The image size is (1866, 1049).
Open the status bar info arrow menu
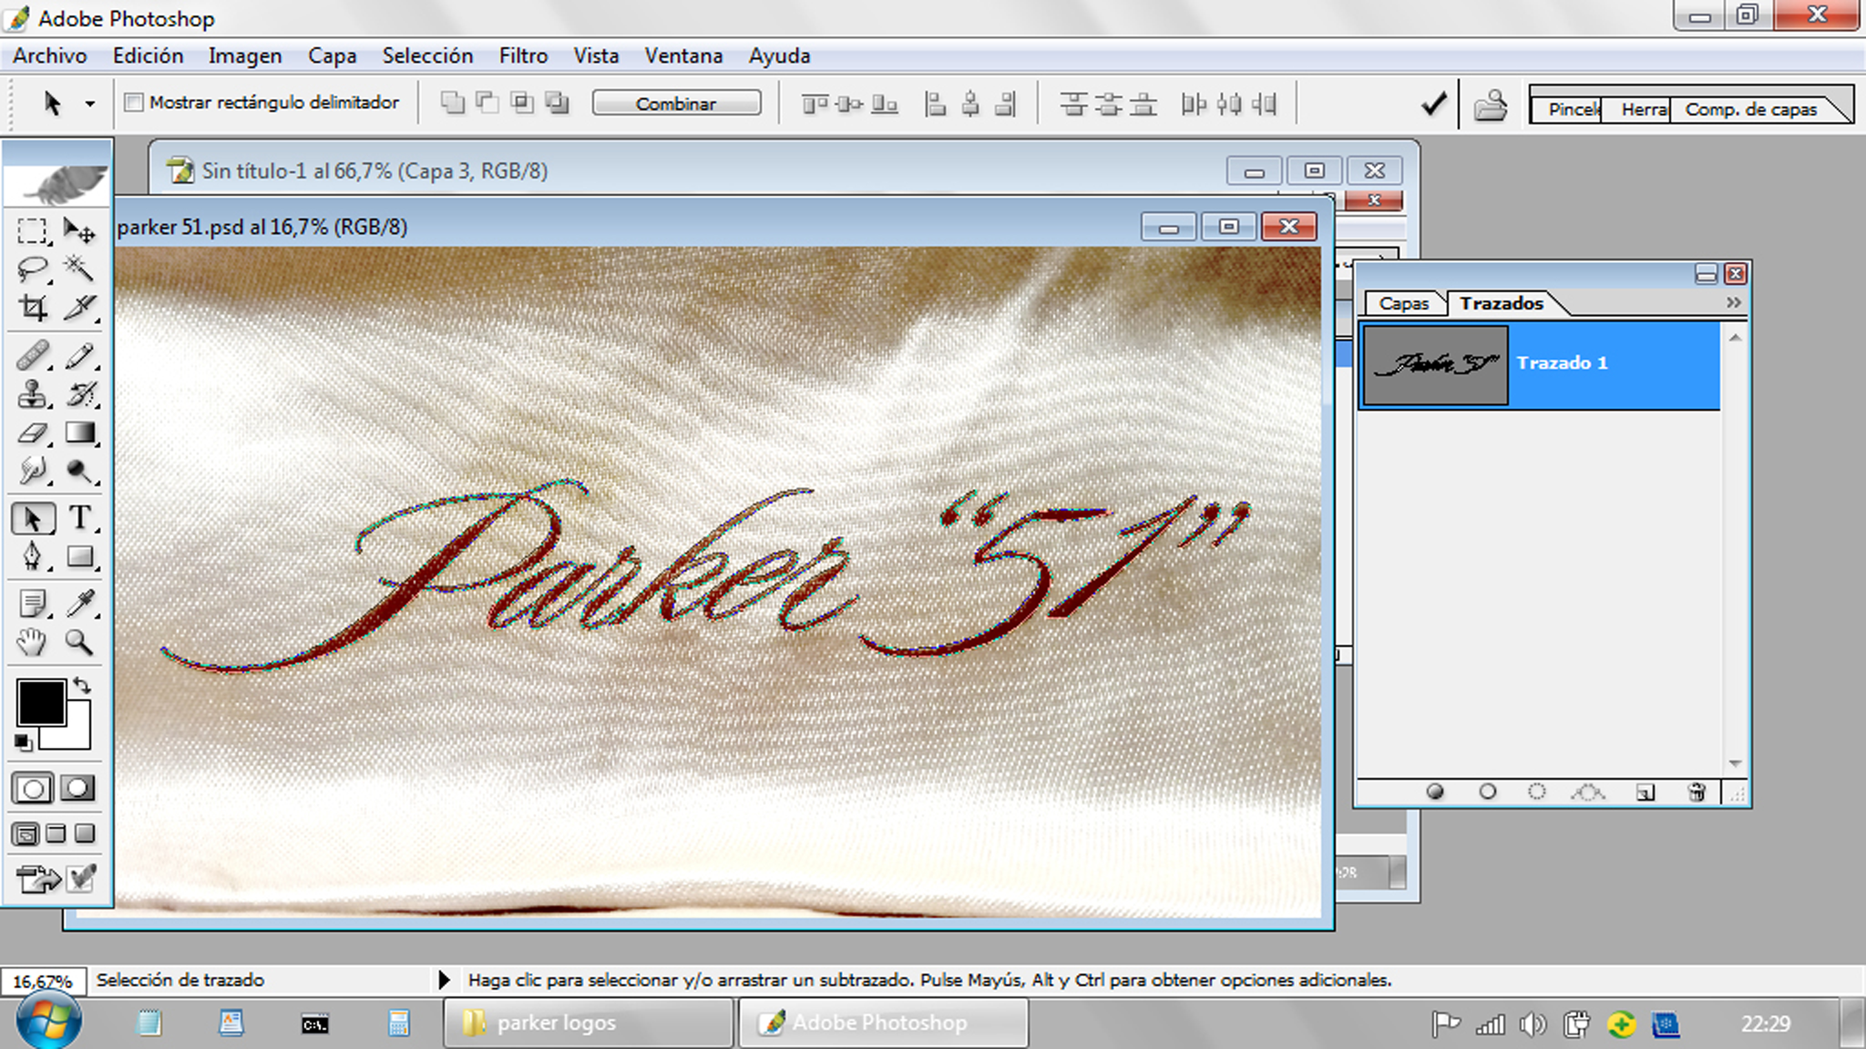[x=444, y=980]
